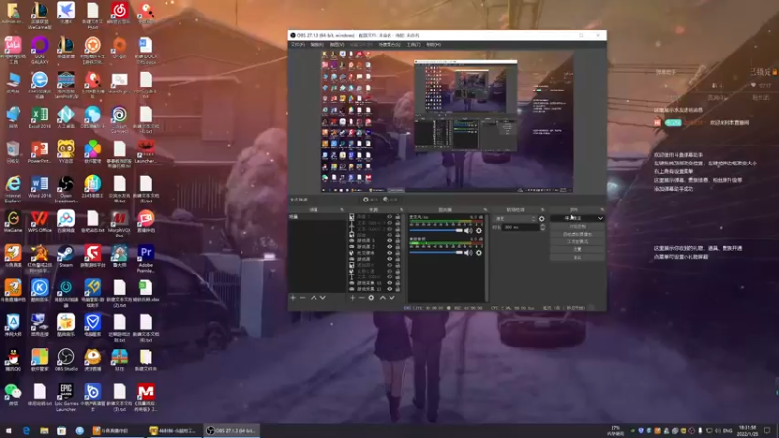The image size is (779, 438).
Task: Remove selected source with Sources minus icon
Action: tap(361, 298)
